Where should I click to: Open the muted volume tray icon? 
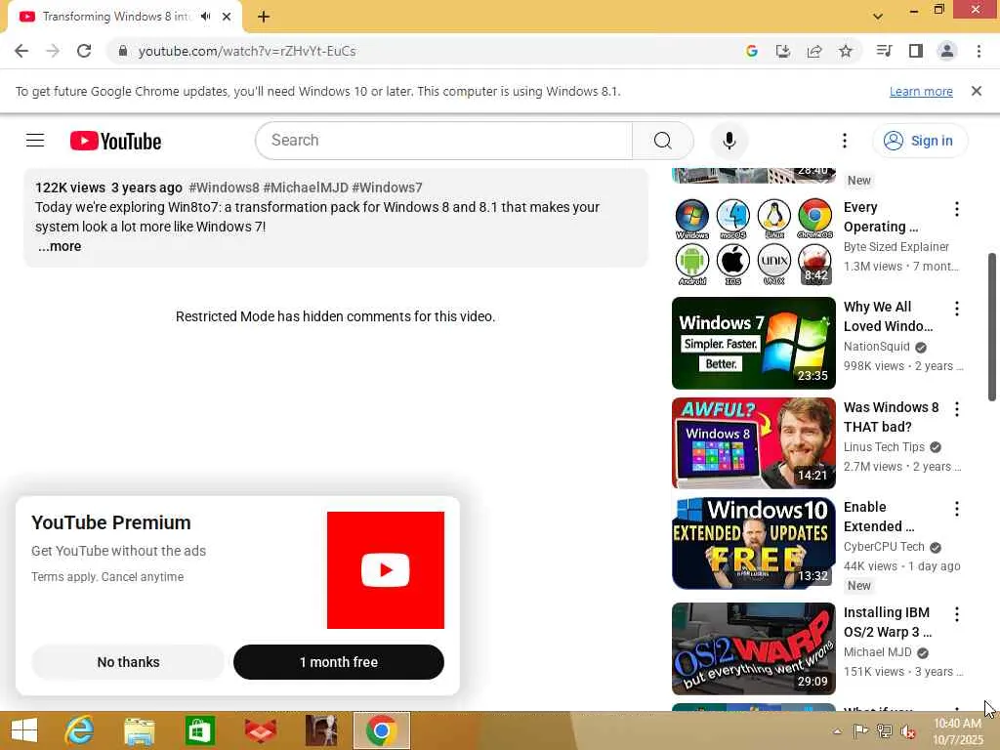coord(907,731)
